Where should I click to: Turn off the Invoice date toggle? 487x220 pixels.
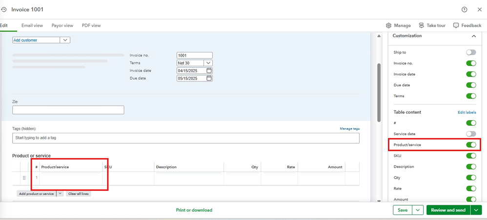pyautogui.click(x=471, y=74)
